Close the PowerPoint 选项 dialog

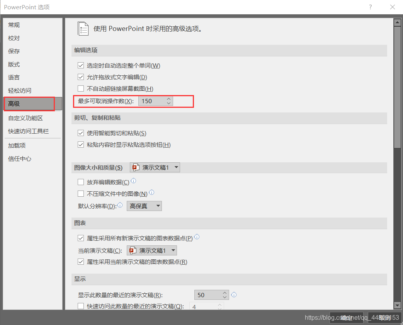tap(393, 7)
